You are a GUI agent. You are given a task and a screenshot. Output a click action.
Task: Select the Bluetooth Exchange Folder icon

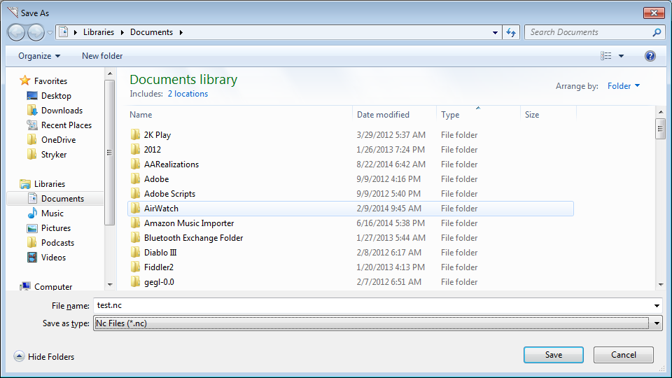tap(135, 238)
